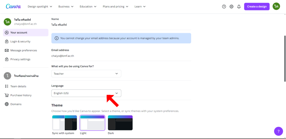Image resolution: width=286 pixels, height=139 pixels.
Task: Open the help question mark icon in header
Action: (x=224, y=7)
